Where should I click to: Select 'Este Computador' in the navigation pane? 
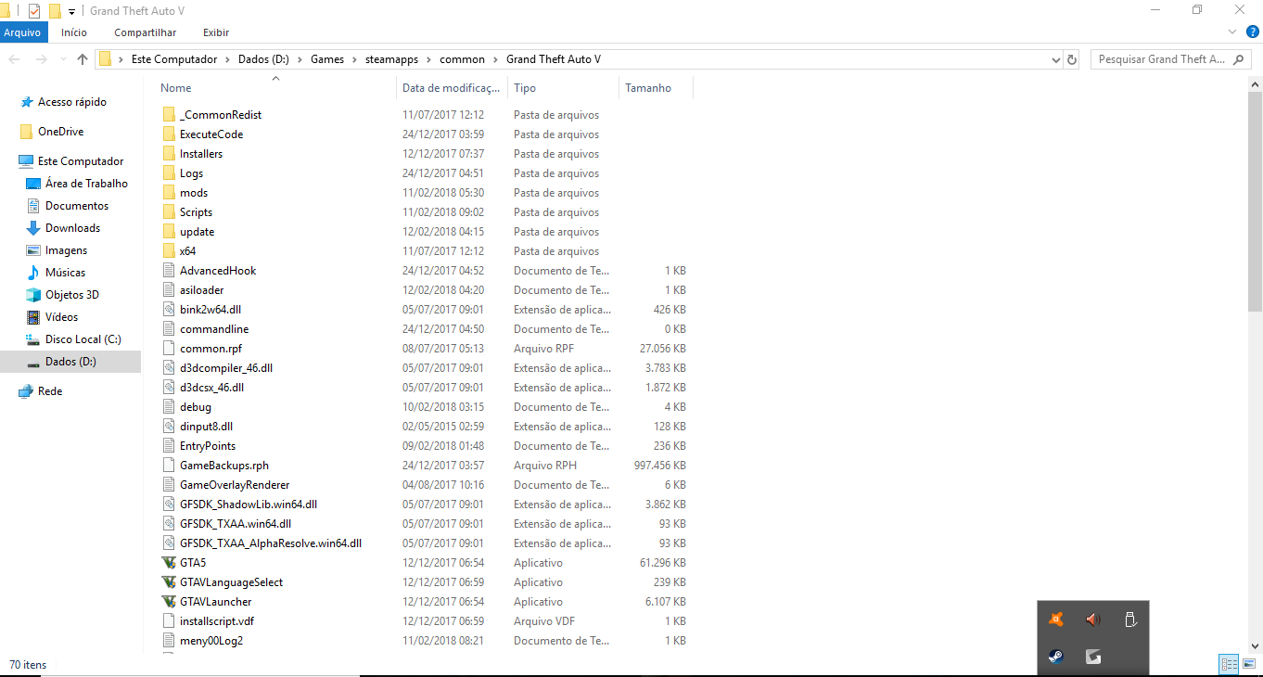(x=81, y=161)
